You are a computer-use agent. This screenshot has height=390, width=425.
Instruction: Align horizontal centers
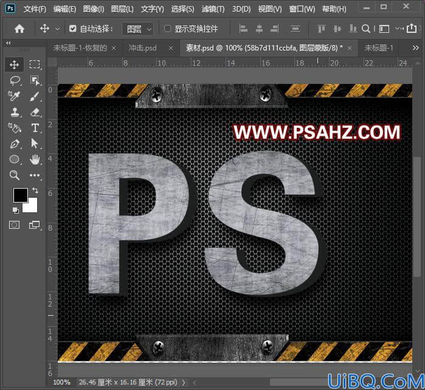259,29
